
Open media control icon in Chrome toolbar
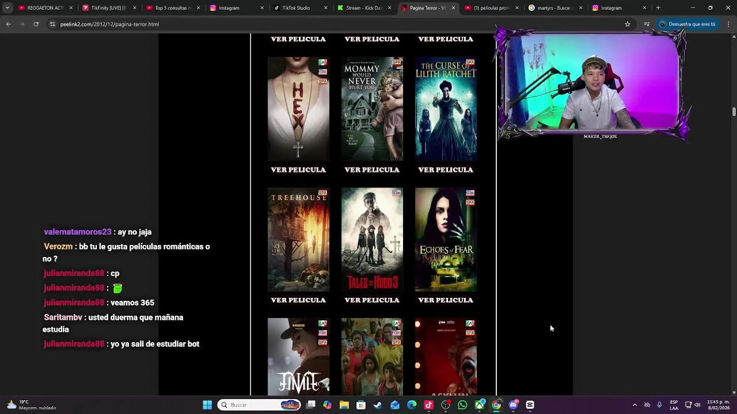(x=647, y=24)
